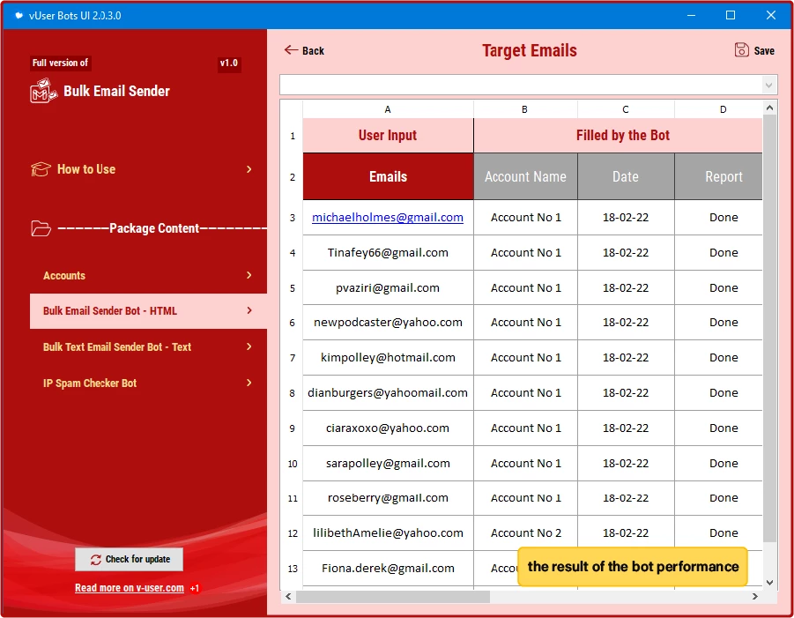This screenshot has height=618, width=794.
Task: Select column B header
Action: pos(525,109)
